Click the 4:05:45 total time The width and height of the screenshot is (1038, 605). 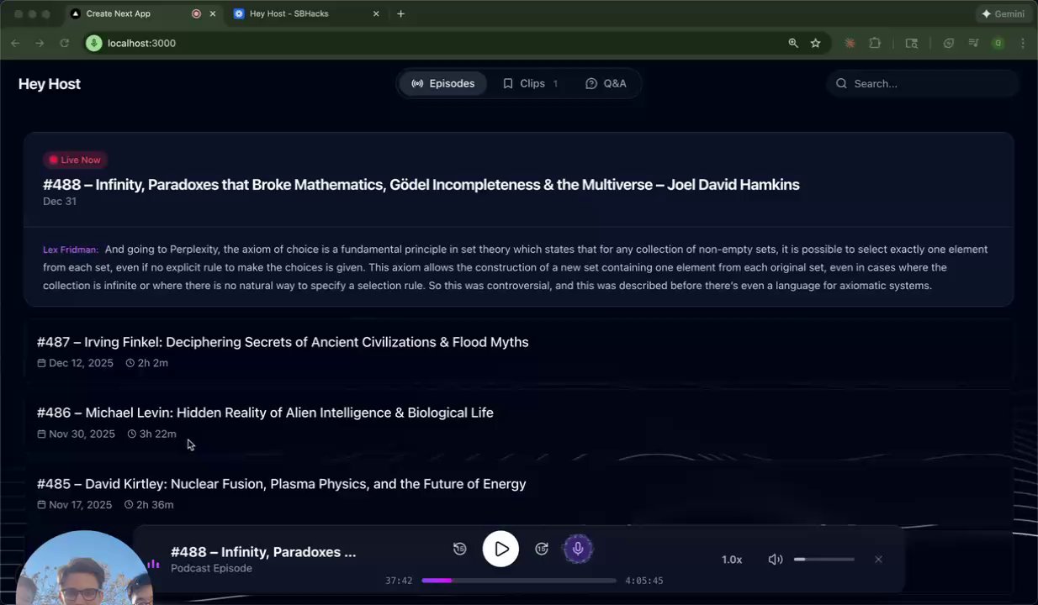click(x=644, y=581)
